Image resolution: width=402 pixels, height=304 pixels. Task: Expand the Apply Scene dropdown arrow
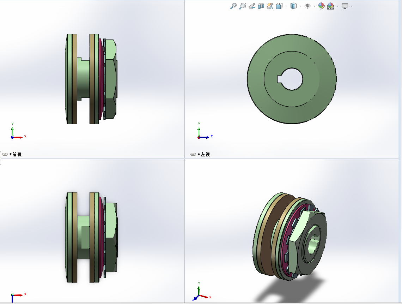pos(337,6)
